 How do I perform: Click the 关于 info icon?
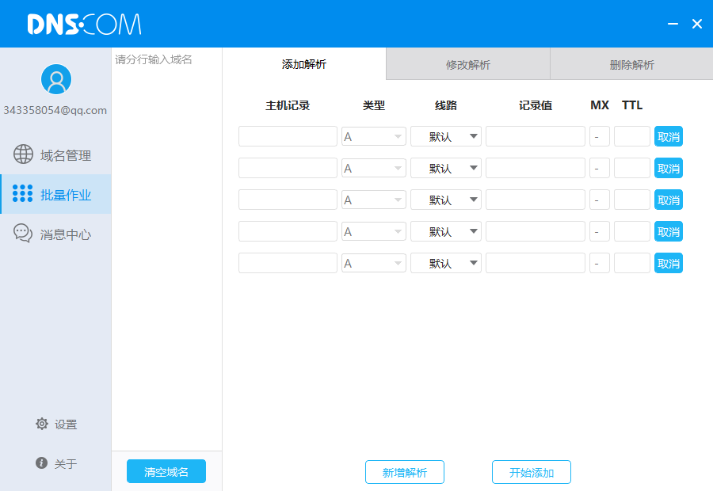click(40, 463)
